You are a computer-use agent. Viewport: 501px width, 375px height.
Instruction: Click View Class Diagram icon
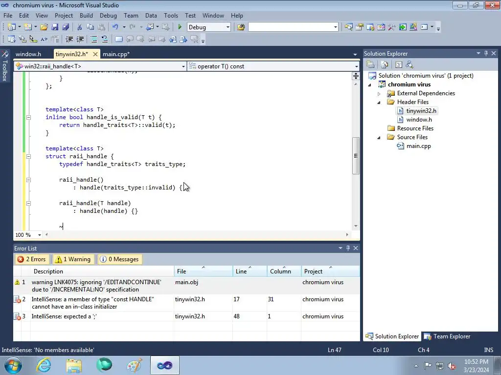click(410, 65)
